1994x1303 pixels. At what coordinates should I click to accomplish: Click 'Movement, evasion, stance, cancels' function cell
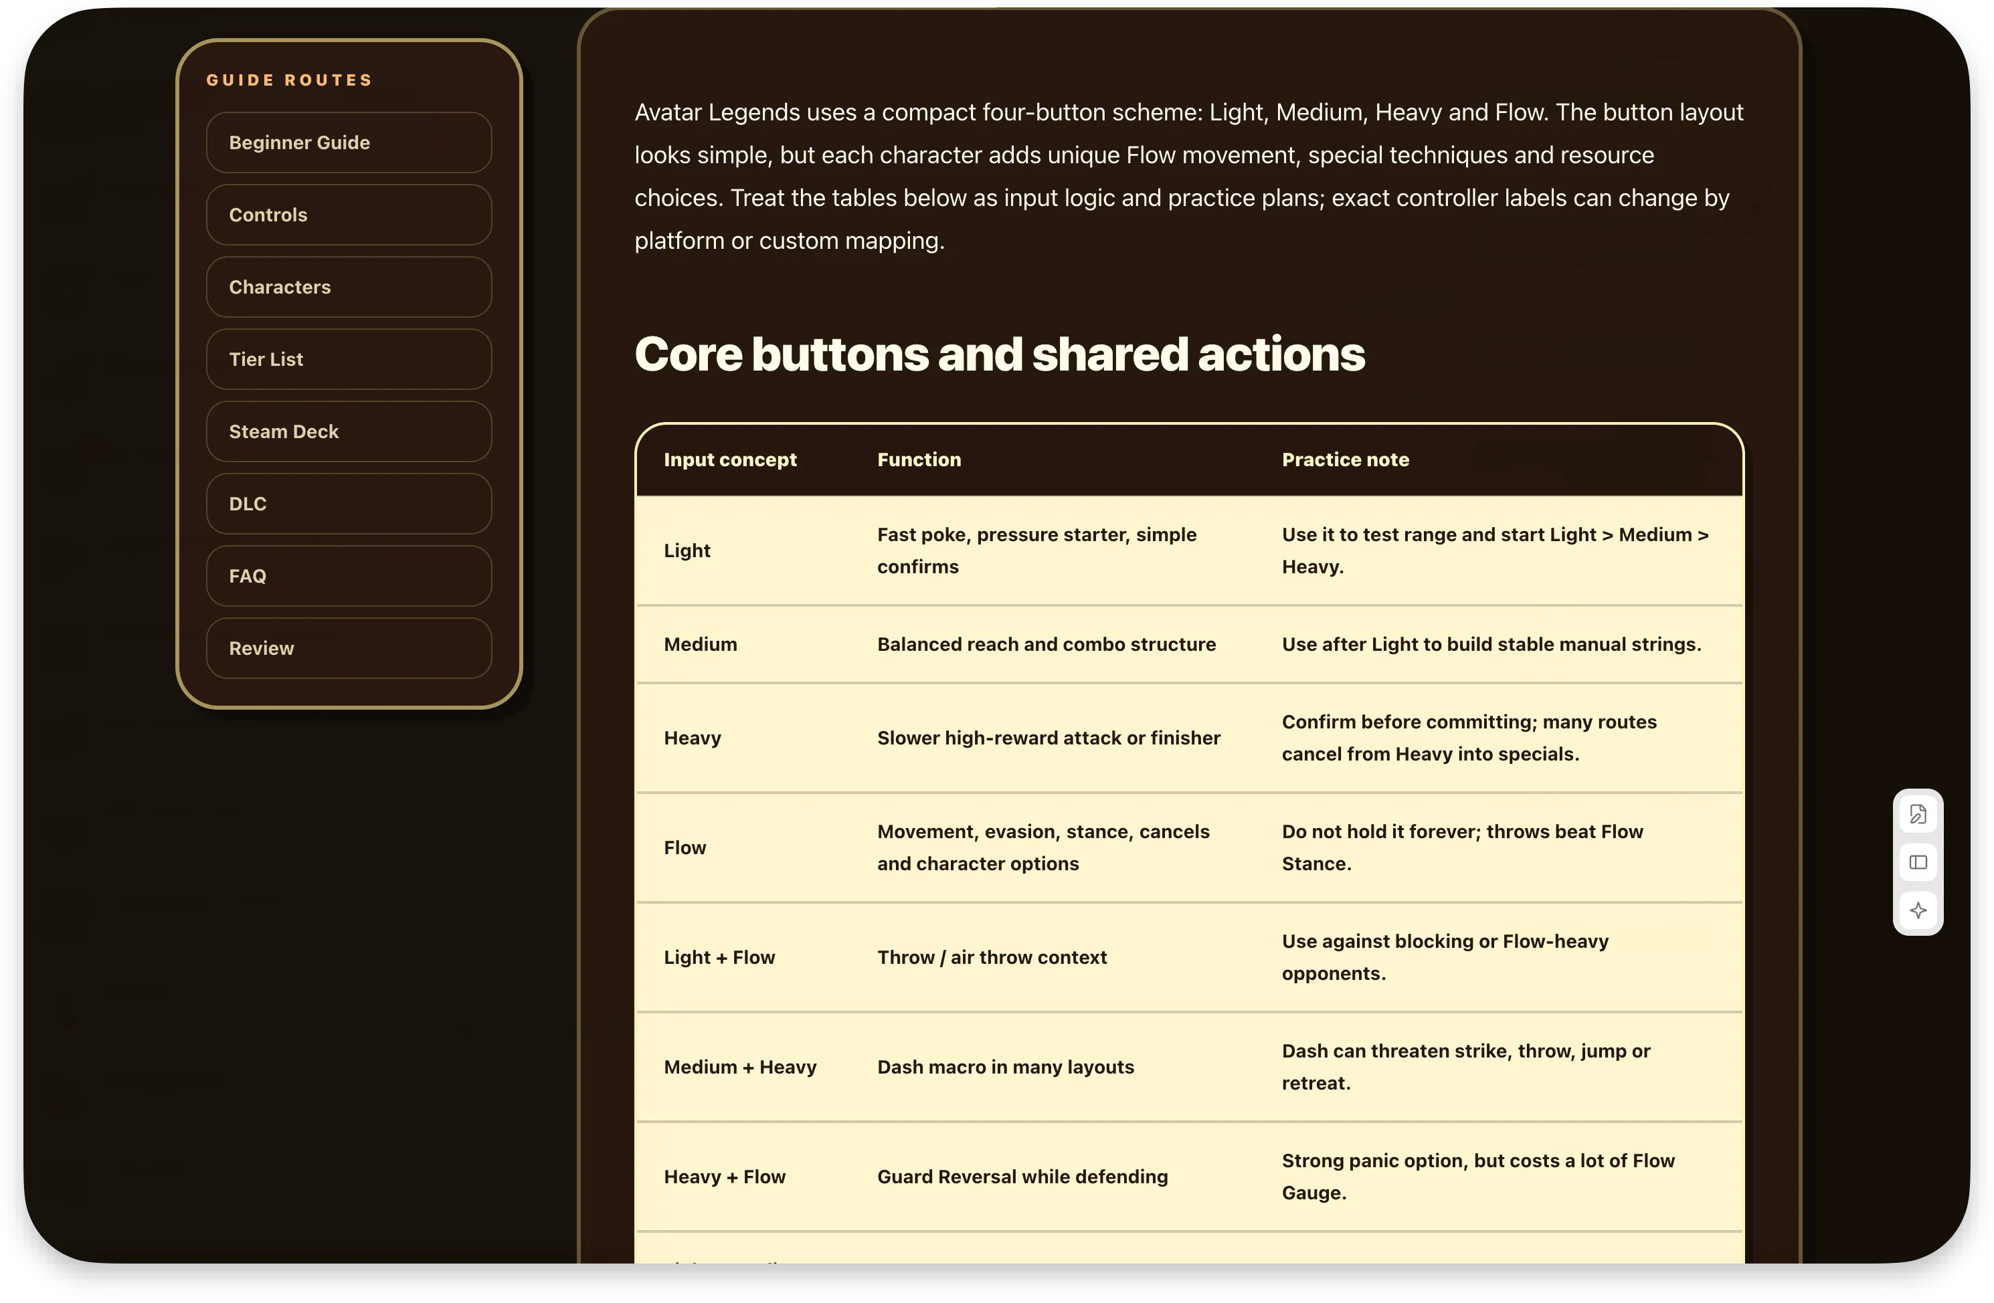coord(1044,847)
